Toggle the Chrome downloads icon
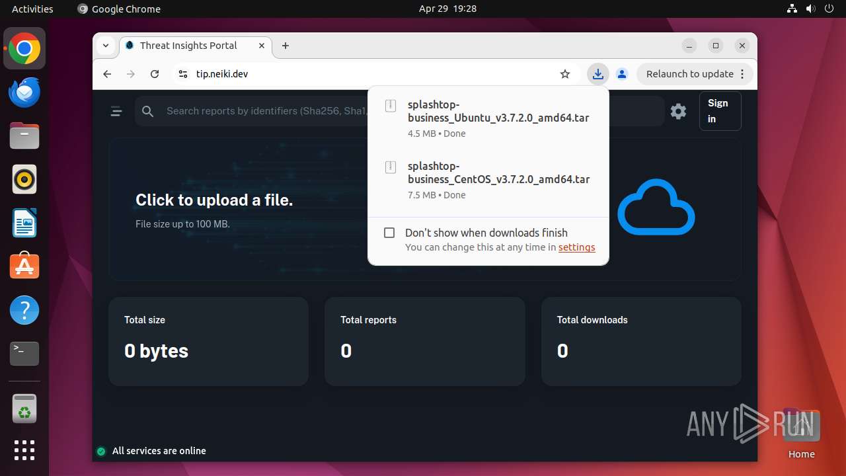This screenshot has height=476, width=846. pos(597,74)
